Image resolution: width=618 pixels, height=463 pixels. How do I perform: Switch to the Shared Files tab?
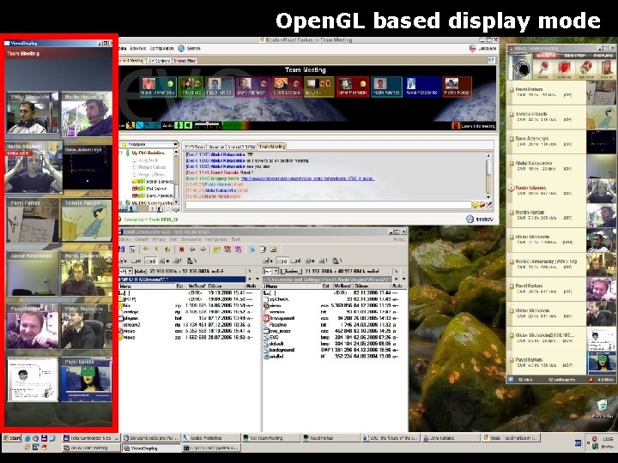pyautogui.click(x=185, y=61)
